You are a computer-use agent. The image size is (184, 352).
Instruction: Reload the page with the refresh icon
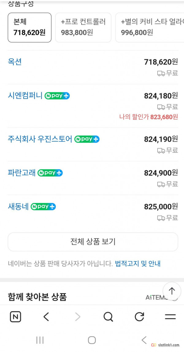(x=139, y=316)
